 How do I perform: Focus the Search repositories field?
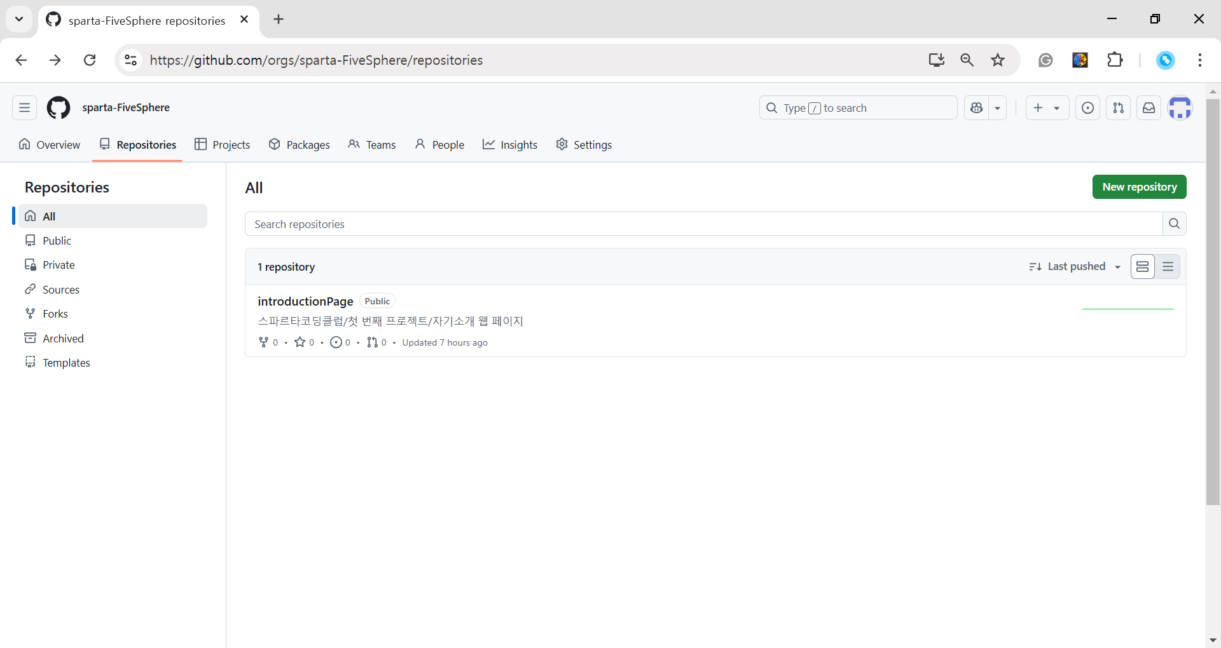pos(704,224)
